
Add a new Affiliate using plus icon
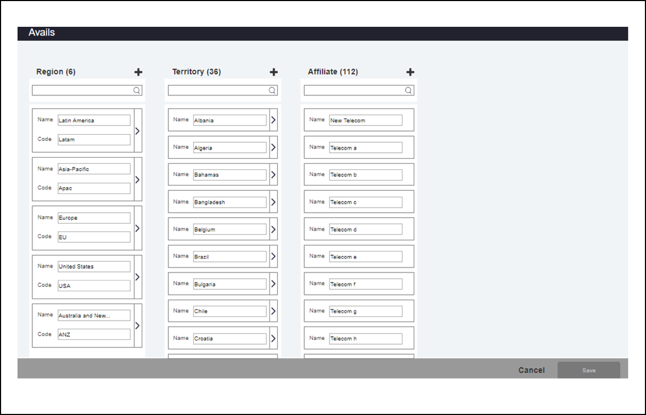(x=410, y=72)
